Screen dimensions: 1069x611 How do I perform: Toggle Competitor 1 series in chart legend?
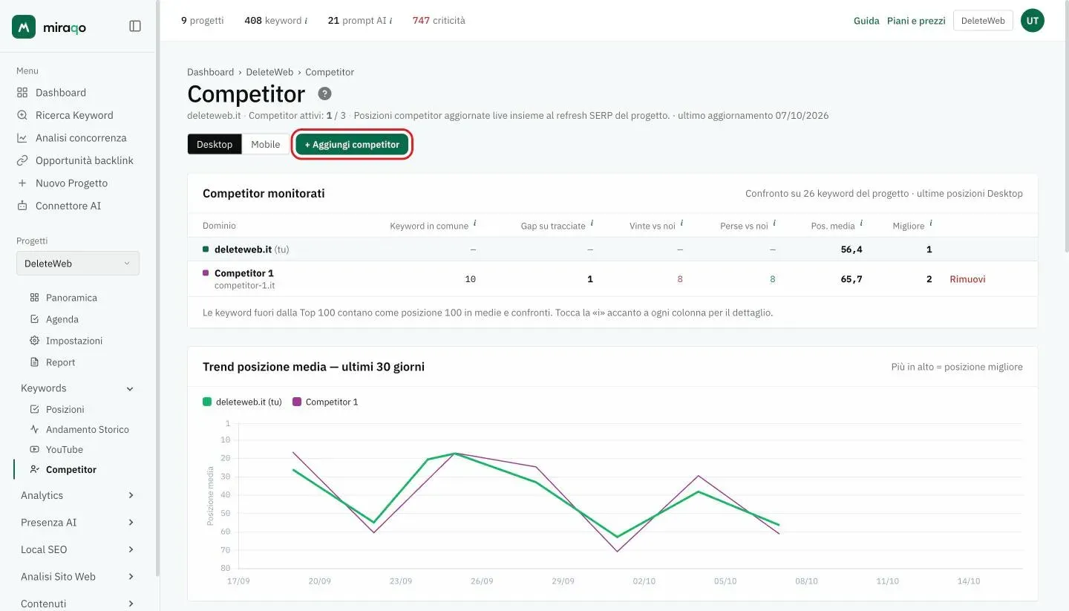325,402
